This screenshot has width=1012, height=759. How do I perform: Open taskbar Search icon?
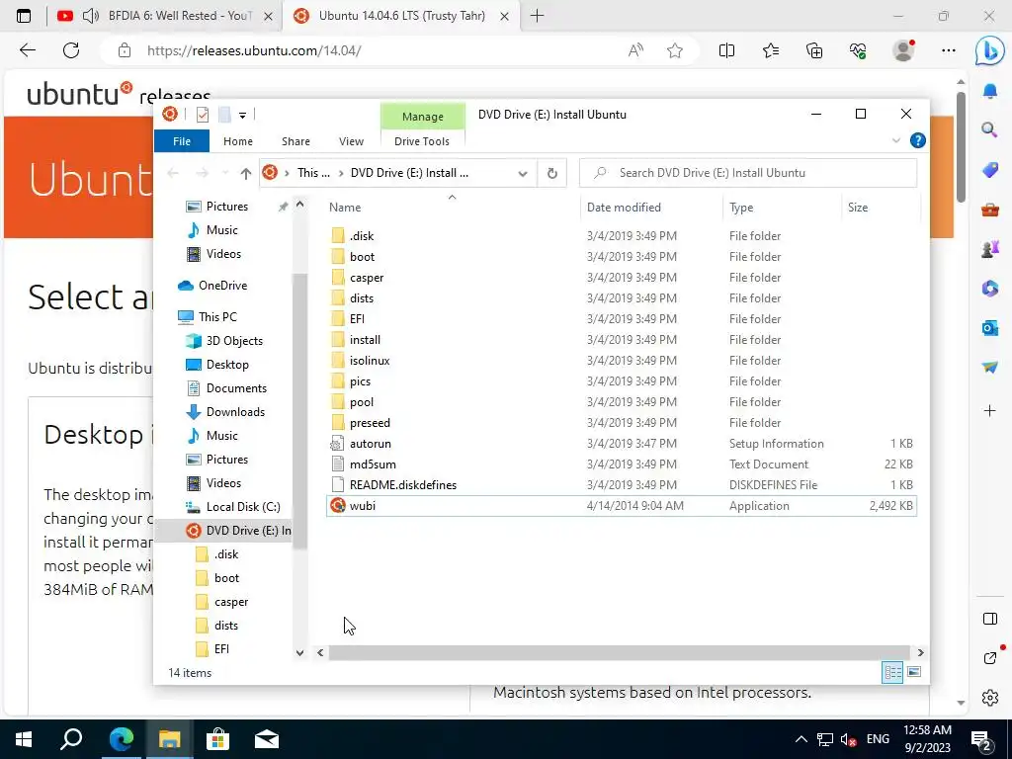[71, 739]
